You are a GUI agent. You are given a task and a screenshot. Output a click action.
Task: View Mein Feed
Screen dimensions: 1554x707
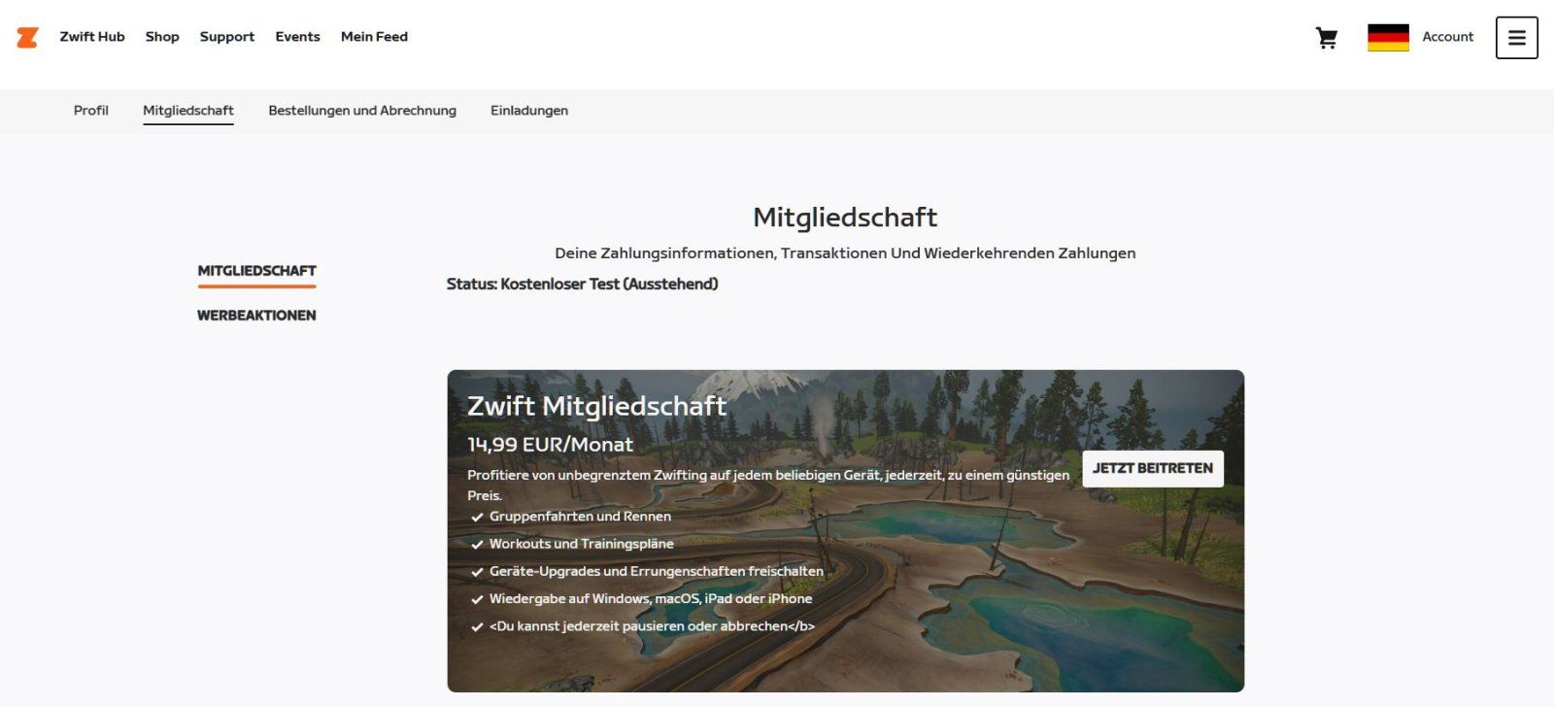(x=374, y=37)
